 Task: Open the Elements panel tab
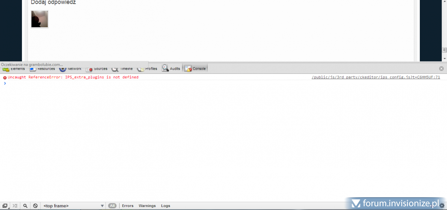point(14,69)
